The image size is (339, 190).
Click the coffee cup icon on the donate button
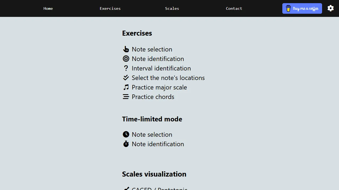(288, 8)
